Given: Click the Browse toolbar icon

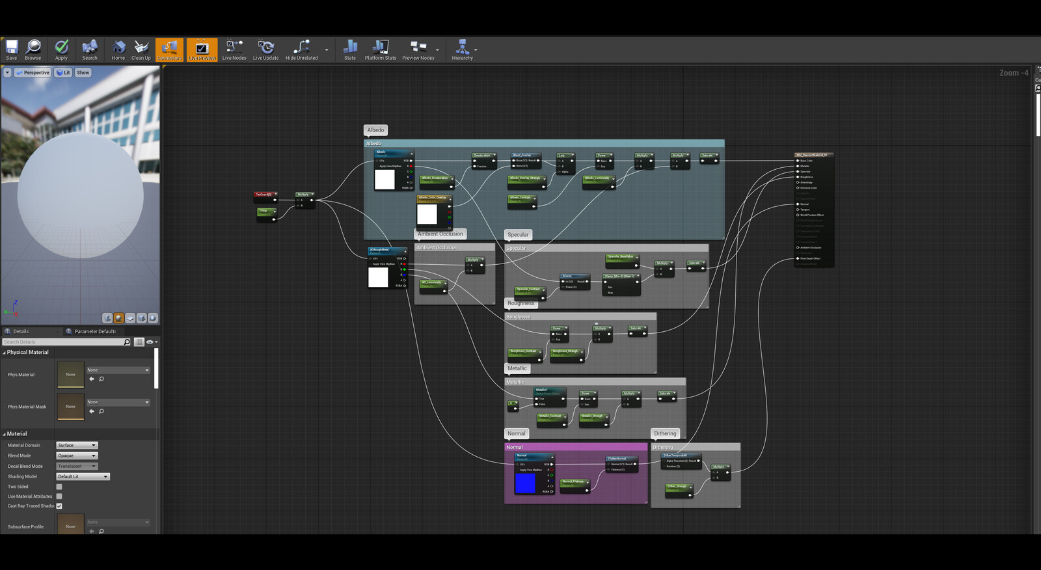Looking at the screenshot, I should coord(33,49).
